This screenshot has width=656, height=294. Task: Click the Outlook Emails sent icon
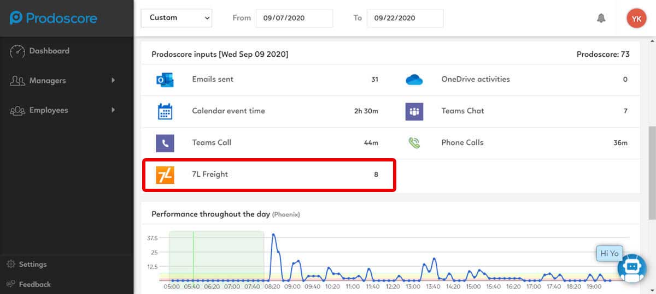165,80
